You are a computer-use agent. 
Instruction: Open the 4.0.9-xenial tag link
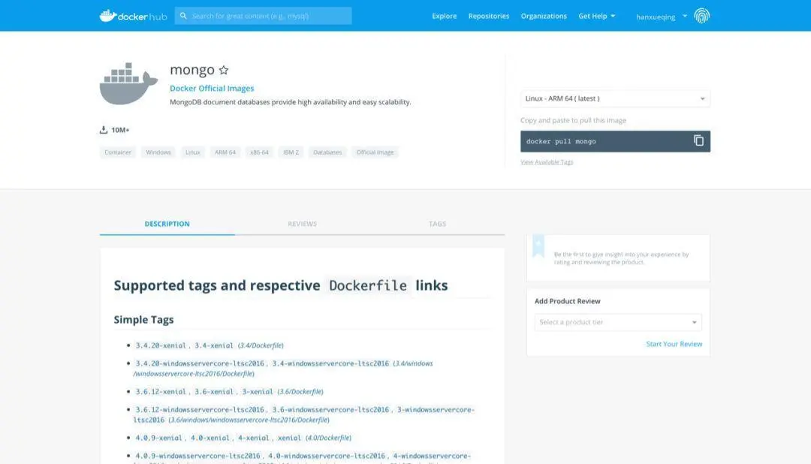(158, 438)
